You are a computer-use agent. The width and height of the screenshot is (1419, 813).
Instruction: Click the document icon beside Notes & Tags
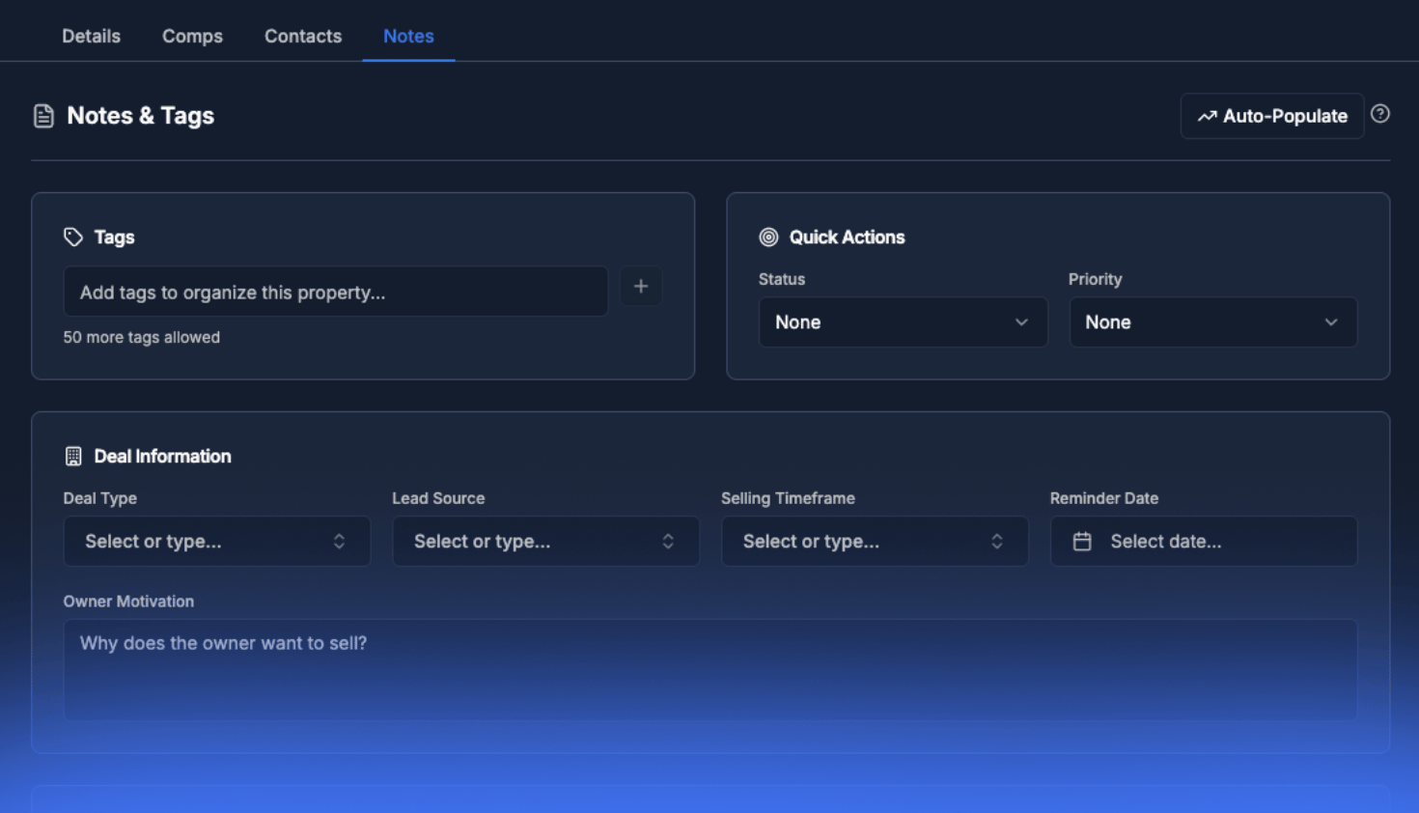pos(43,116)
